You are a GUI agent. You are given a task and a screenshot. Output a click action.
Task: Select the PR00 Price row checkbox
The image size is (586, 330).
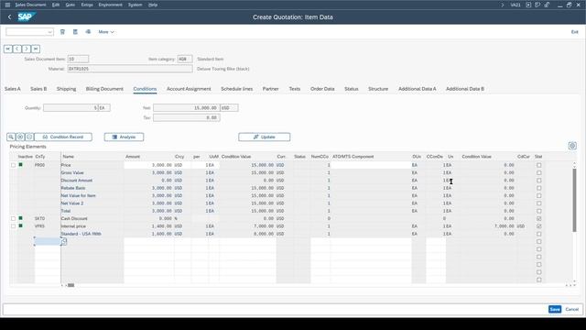13,165
